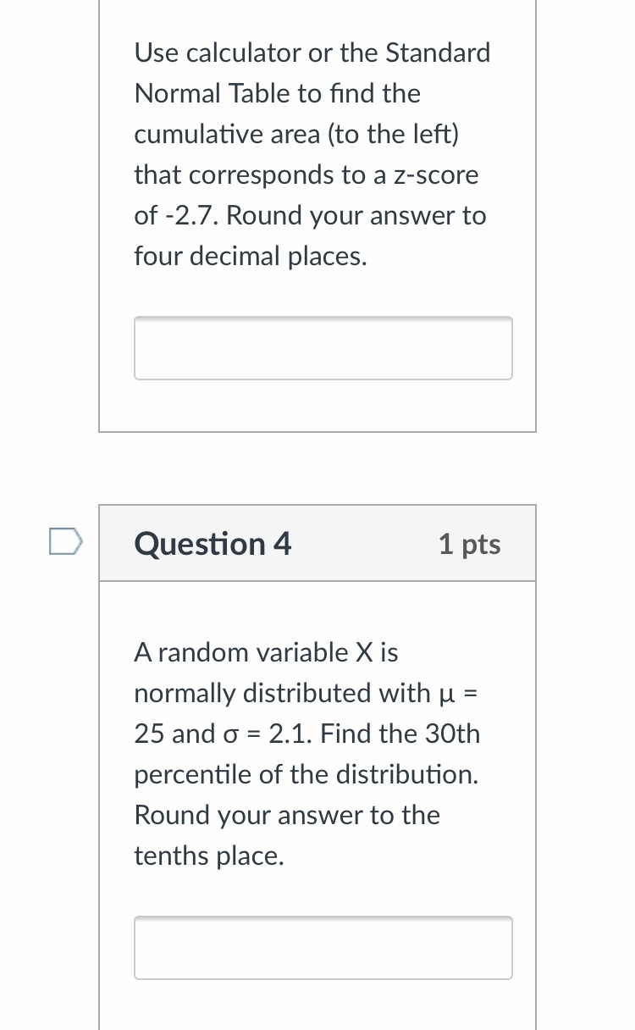Click the 'of -2.7. Round your answer to' line
Viewport: 635px width, 1030px height.
click(310, 215)
